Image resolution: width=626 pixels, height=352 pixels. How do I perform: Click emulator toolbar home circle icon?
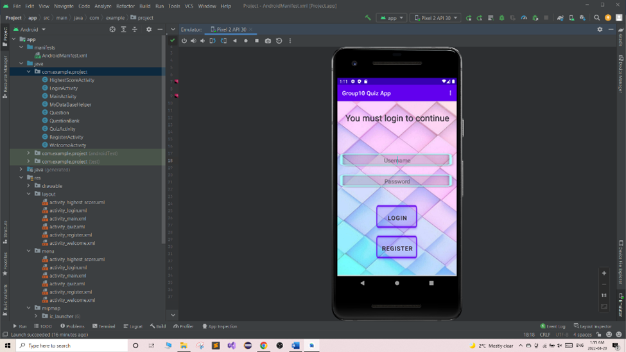coord(246,40)
